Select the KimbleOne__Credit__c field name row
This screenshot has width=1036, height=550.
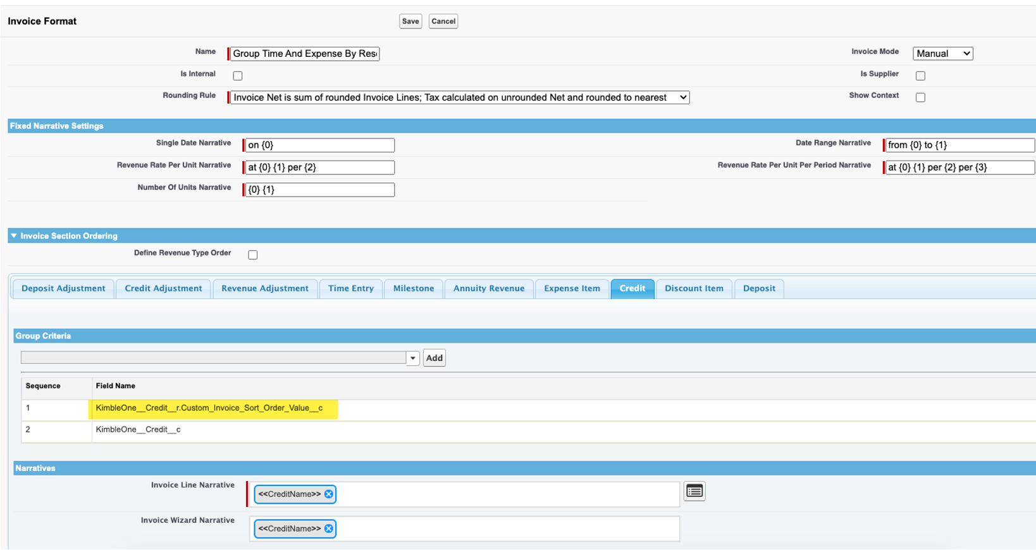(529, 431)
